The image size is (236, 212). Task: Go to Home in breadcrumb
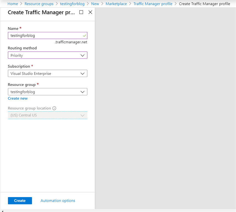pos(13,4)
